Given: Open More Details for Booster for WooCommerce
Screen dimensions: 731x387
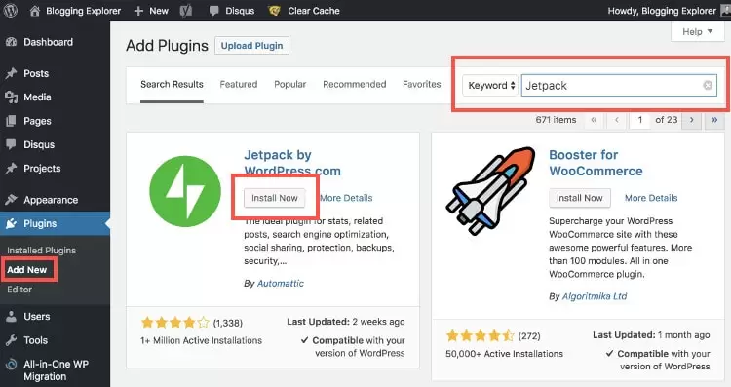Looking at the screenshot, I should pyautogui.click(x=651, y=198).
